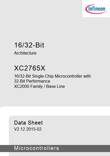The height and width of the screenshot is (156, 110).
Task: Select the 32-Bit Performance text line
Action: pyautogui.click(x=32, y=81)
